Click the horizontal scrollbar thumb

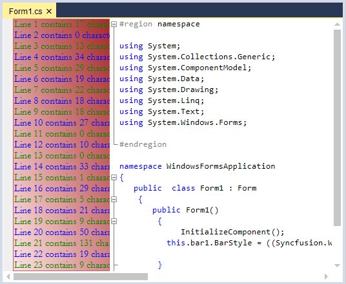click(x=81, y=276)
